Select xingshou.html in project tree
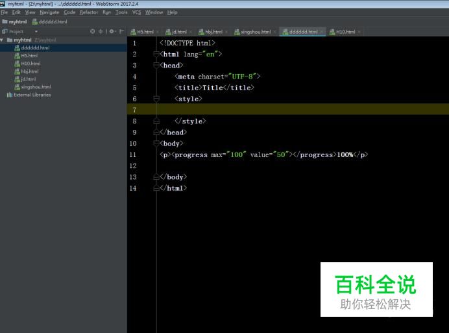449x333 pixels. [x=36, y=87]
